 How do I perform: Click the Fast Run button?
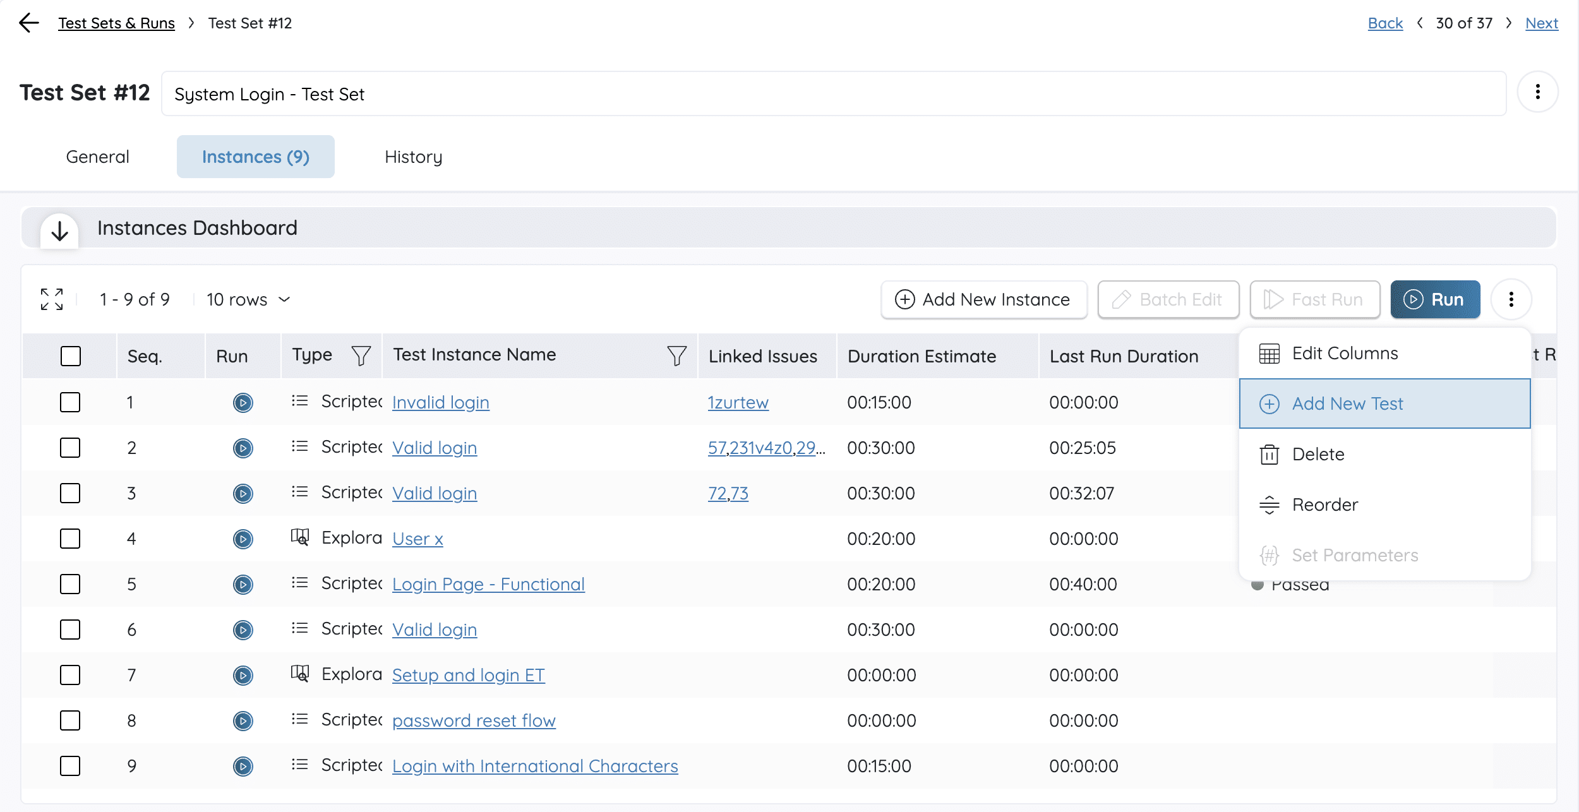coord(1314,299)
